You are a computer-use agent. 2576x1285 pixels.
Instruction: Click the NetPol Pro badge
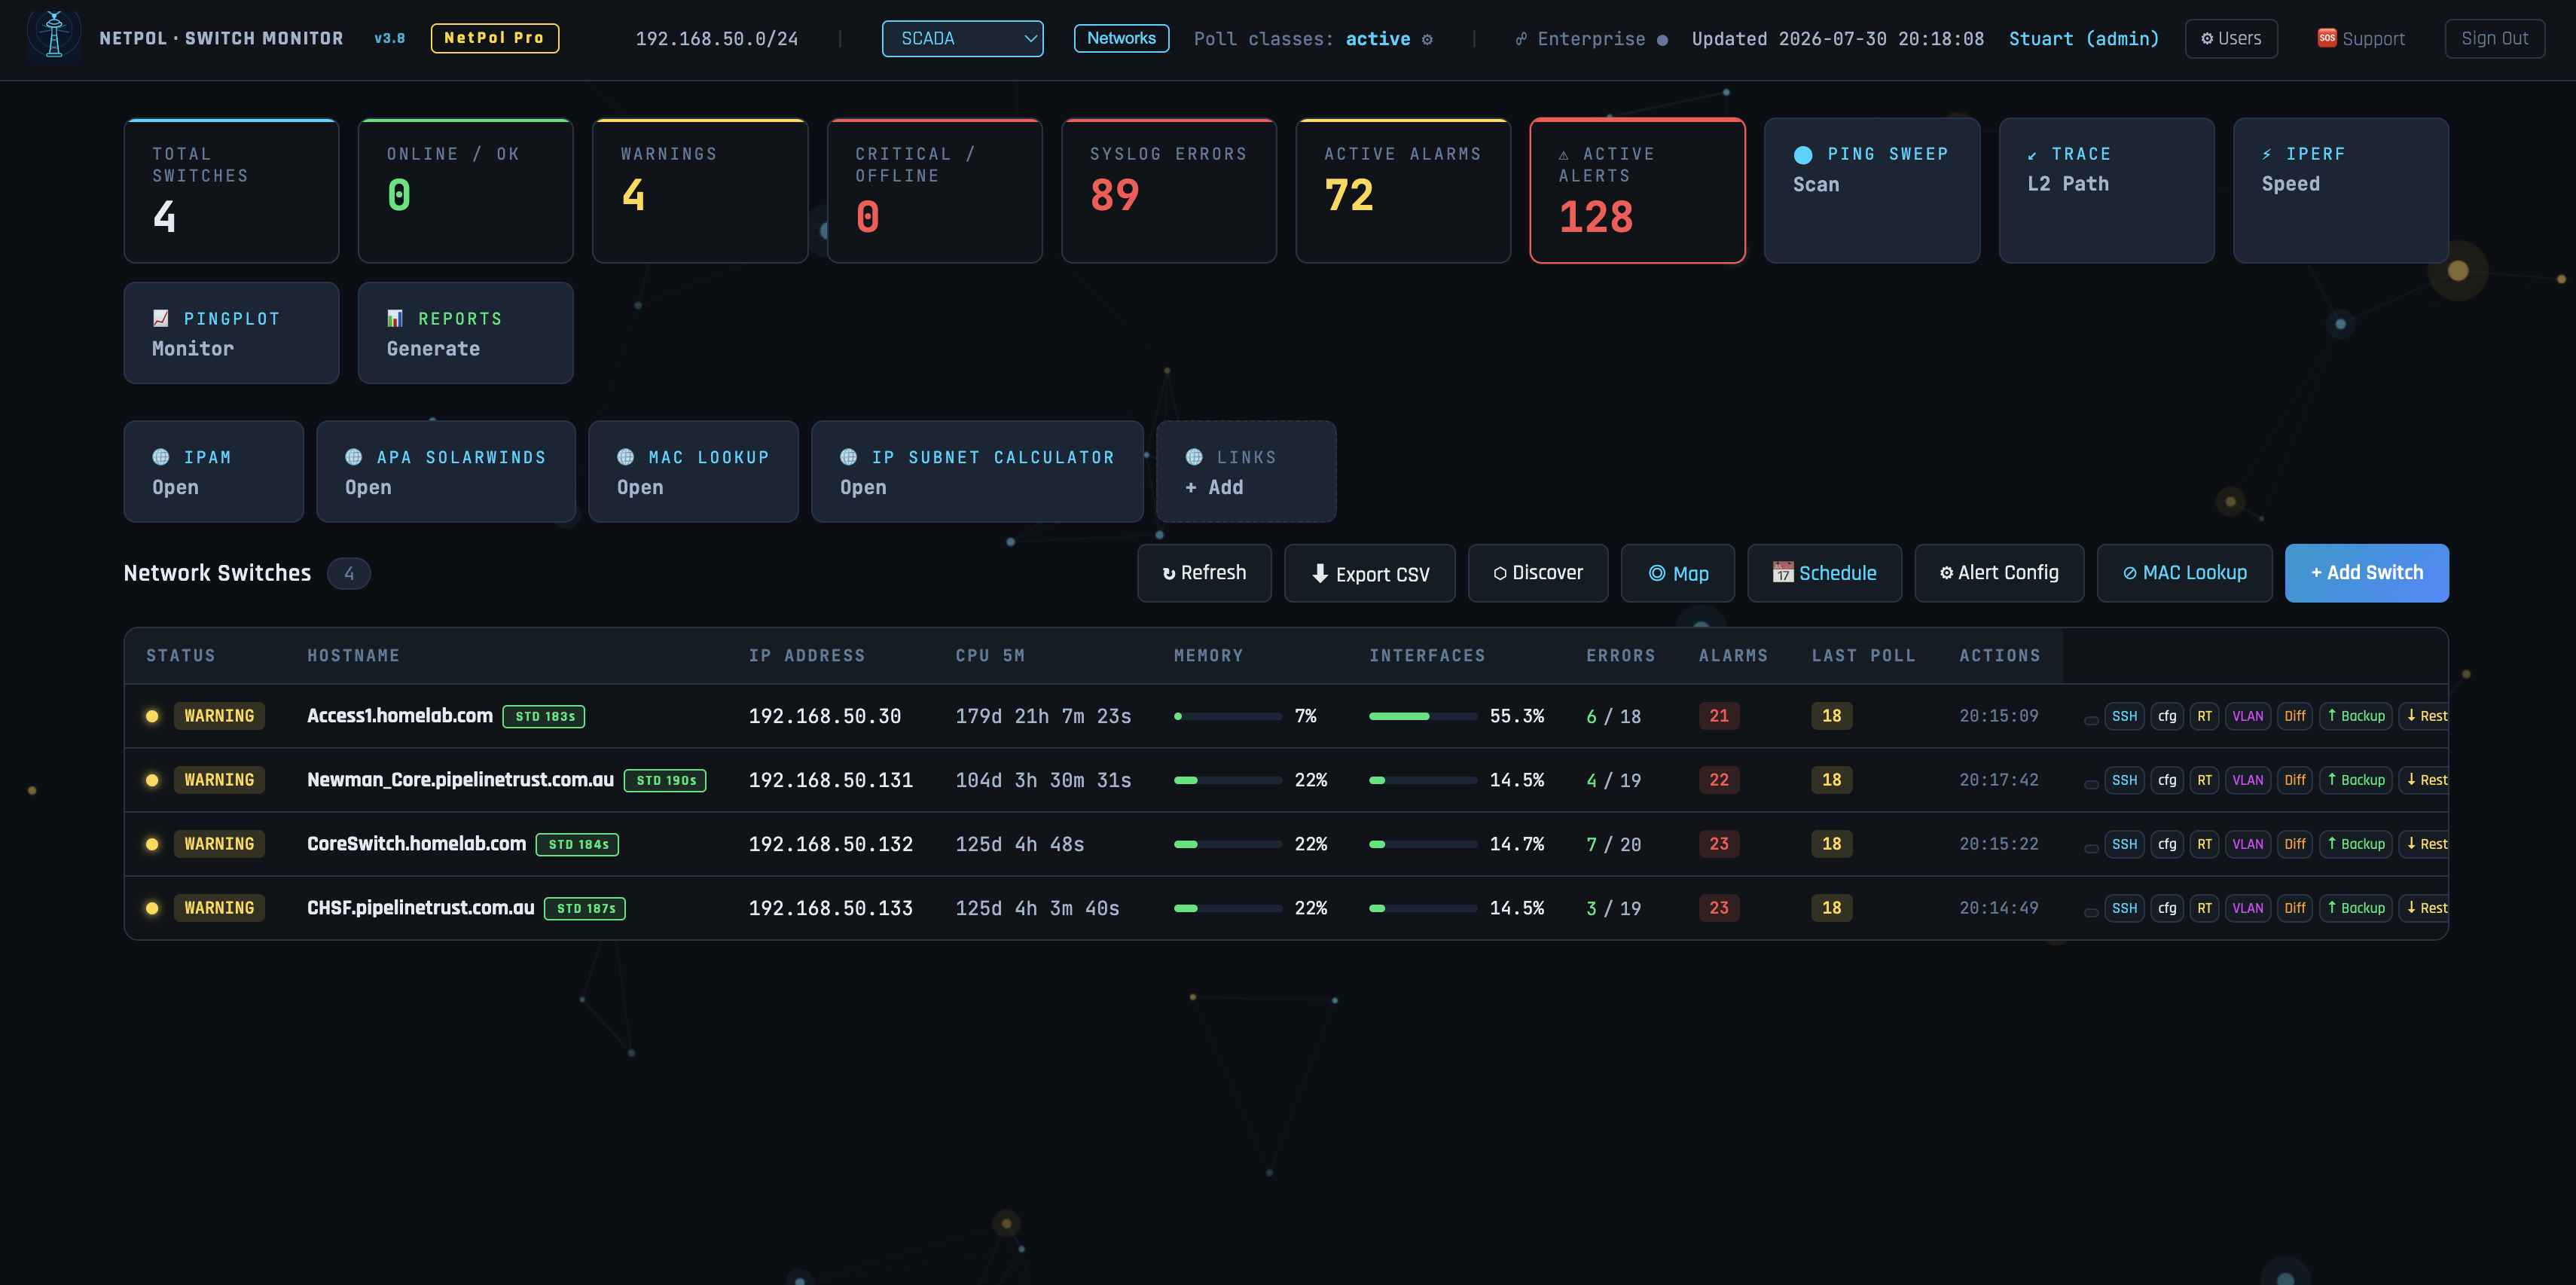click(x=494, y=38)
